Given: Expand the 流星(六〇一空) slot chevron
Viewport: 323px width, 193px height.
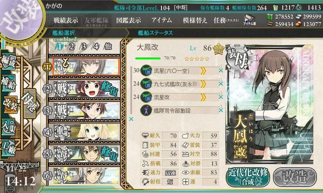Looking at the screenshot, I should 203,71.
